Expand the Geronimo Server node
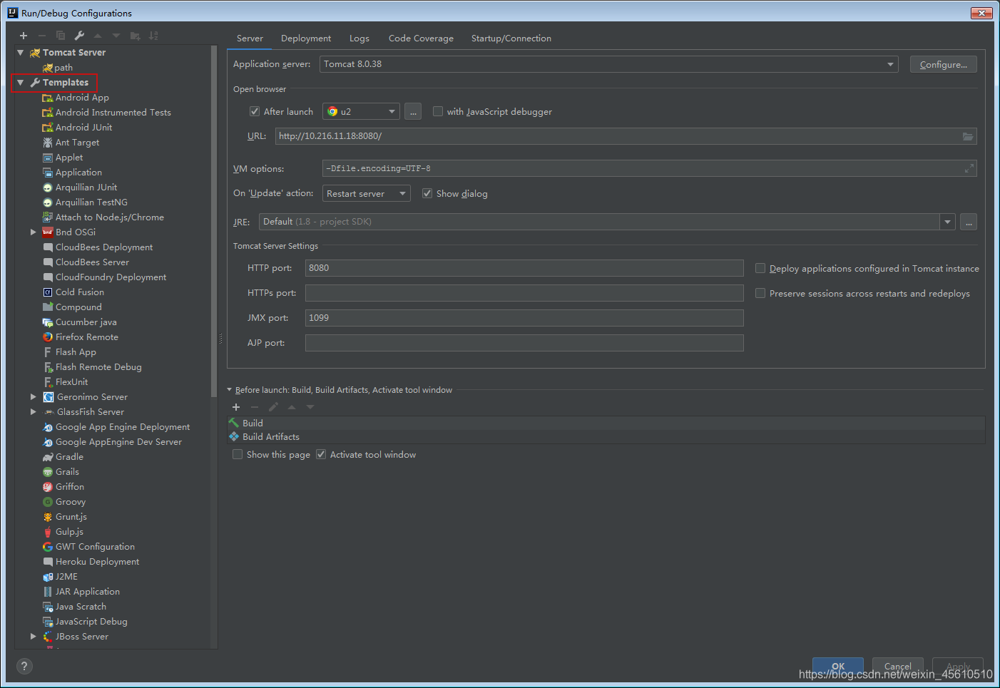The image size is (1000, 688). coord(33,397)
